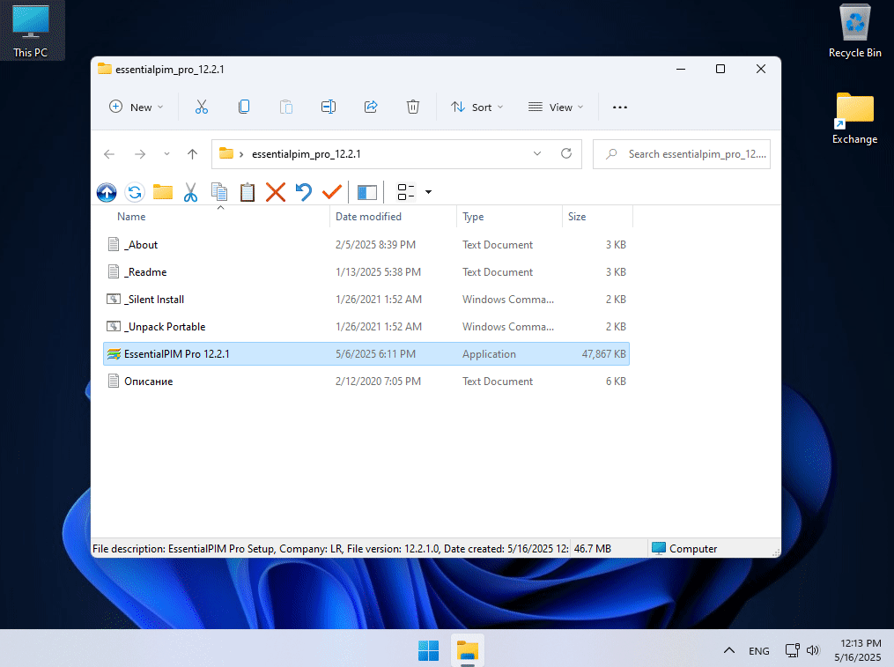The width and height of the screenshot is (894, 667).
Task: Open the Exchange desktop folder shortcut
Action: 854,119
